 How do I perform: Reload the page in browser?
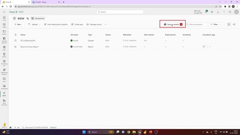[11, 7]
